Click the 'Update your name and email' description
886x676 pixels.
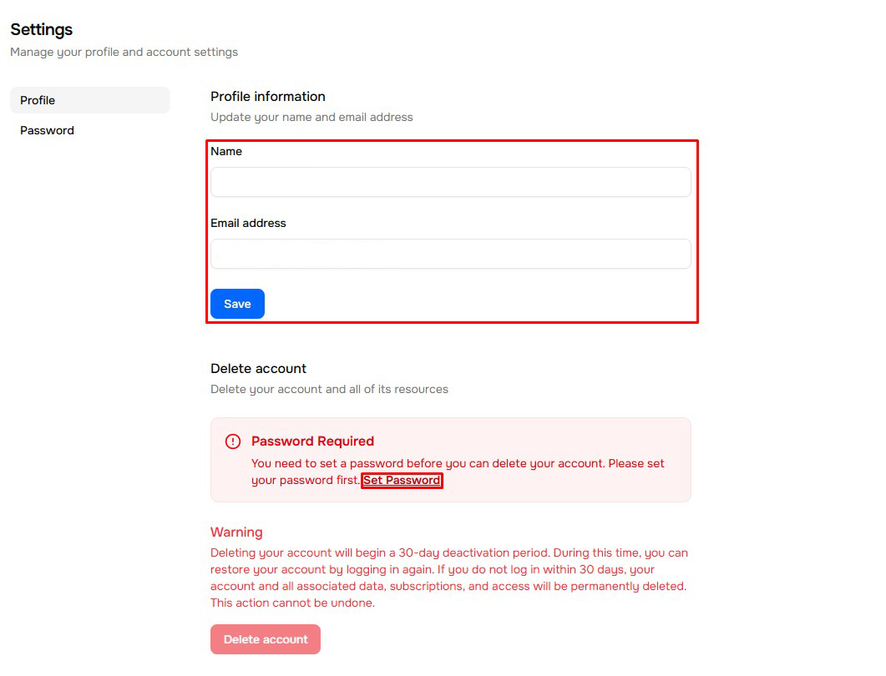(311, 117)
